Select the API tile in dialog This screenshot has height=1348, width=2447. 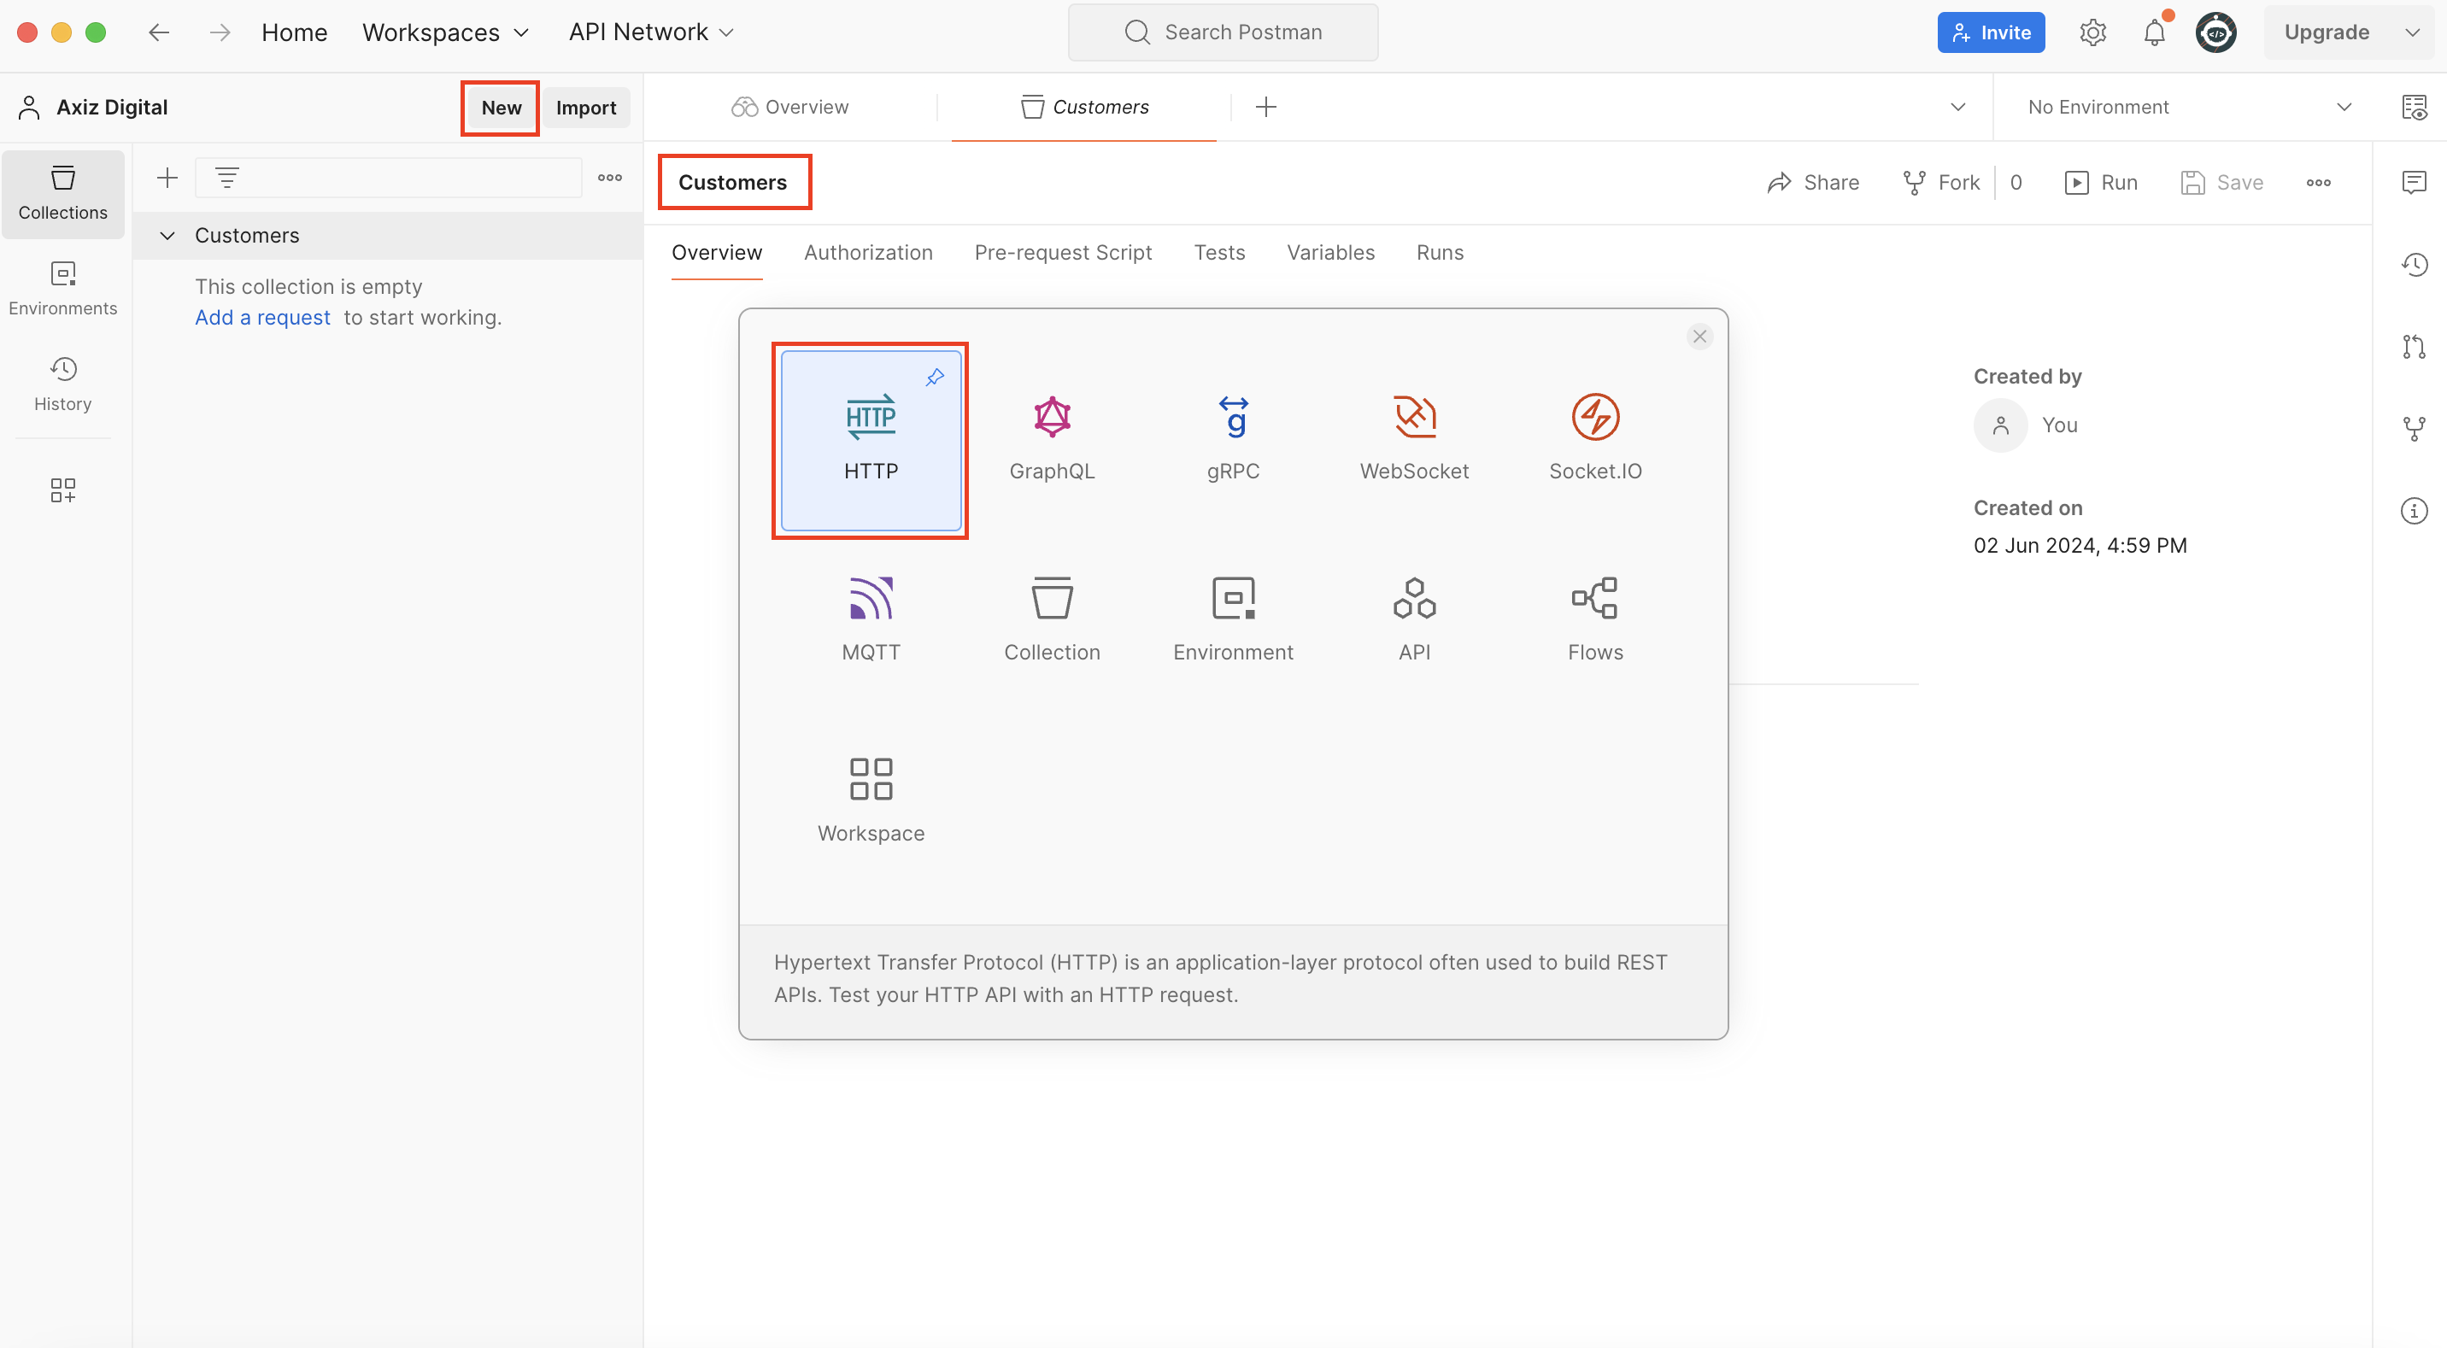(1413, 620)
